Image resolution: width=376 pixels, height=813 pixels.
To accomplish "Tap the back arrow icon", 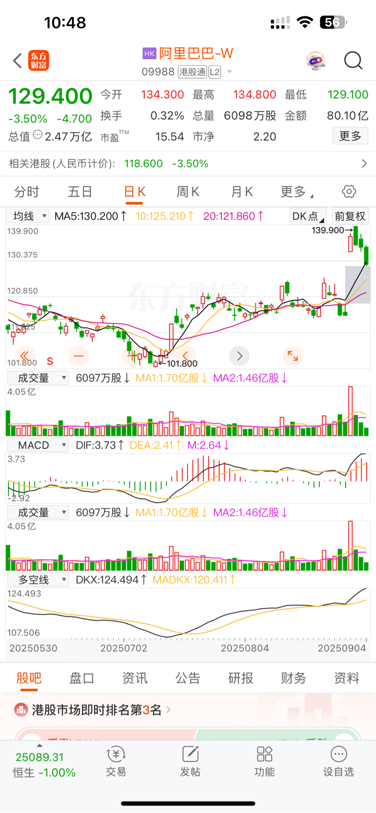I will coord(18,61).
